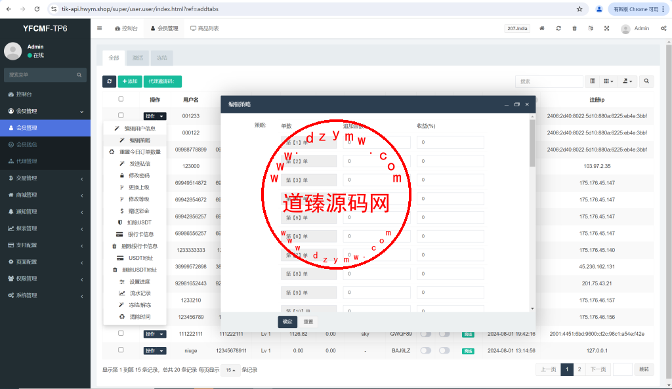Toggle first switch in 111222111 row
The image size is (672, 389).
[425, 334]
